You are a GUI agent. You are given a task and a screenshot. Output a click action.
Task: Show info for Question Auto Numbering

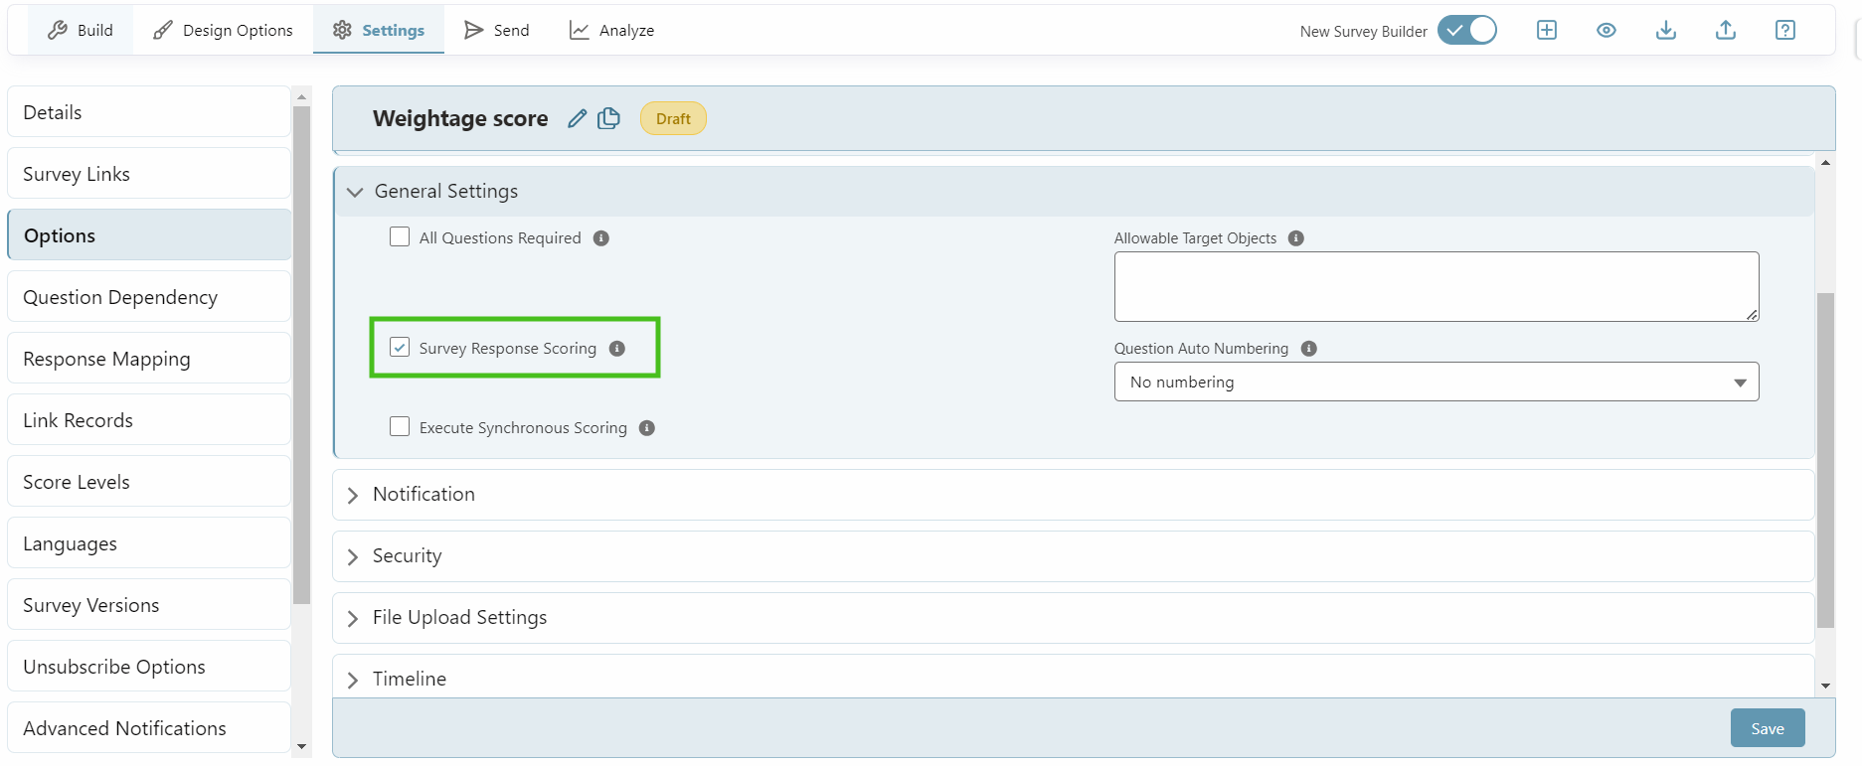pos(1309,349)
